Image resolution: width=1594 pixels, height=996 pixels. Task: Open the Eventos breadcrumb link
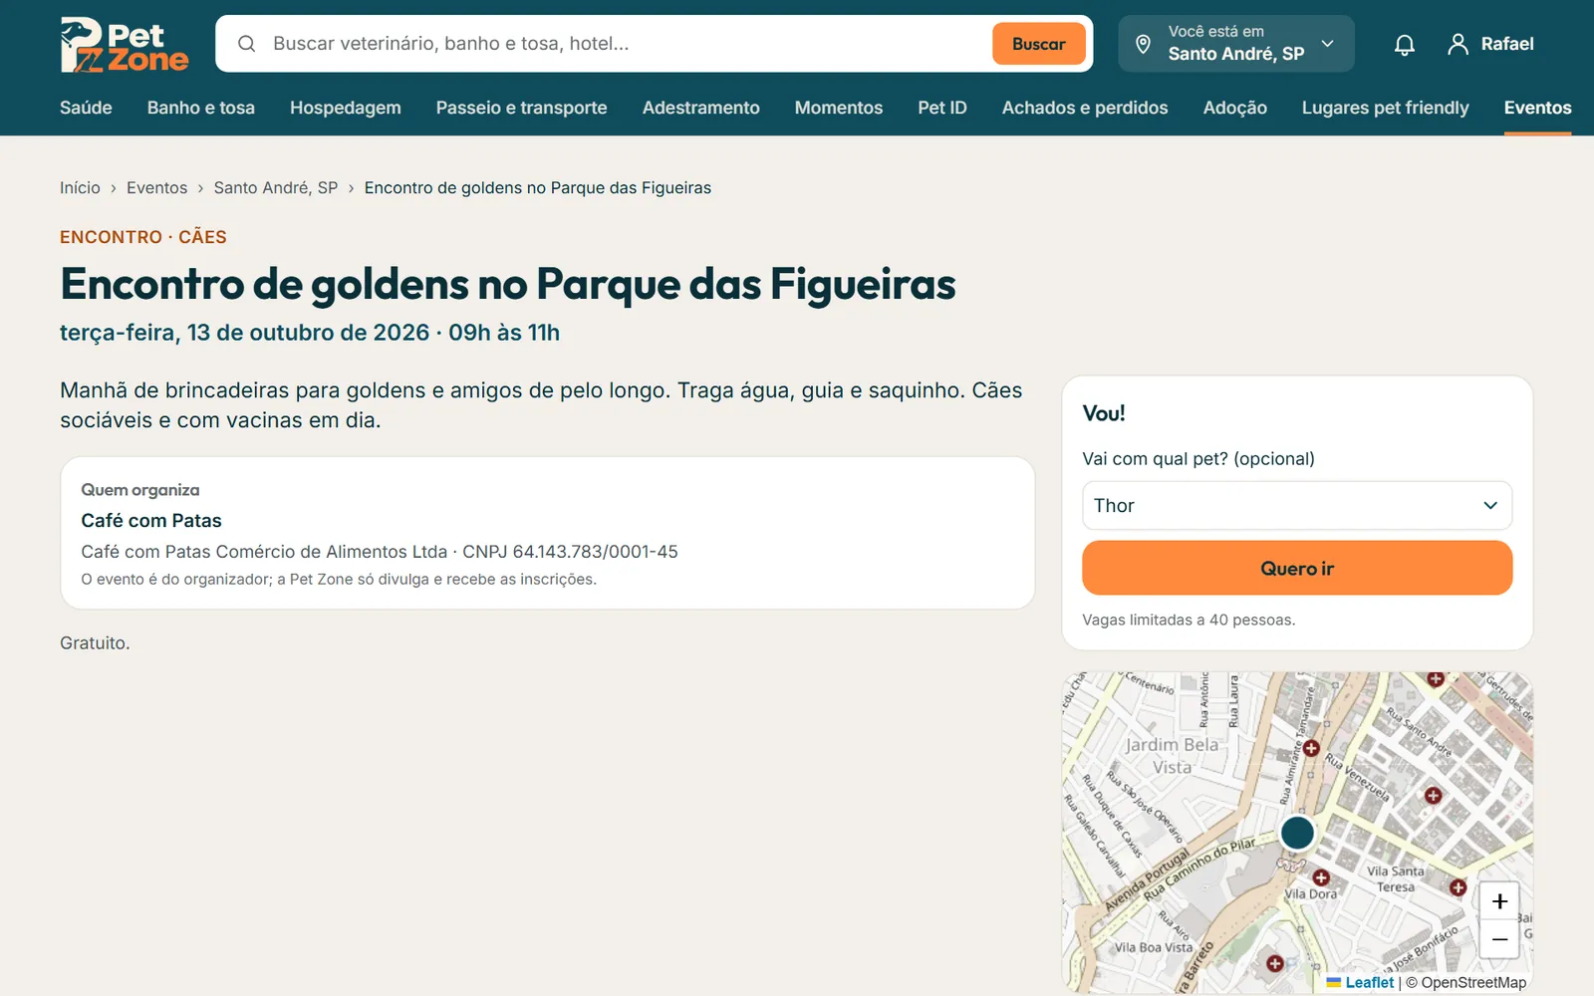click(x=156, y=188)
